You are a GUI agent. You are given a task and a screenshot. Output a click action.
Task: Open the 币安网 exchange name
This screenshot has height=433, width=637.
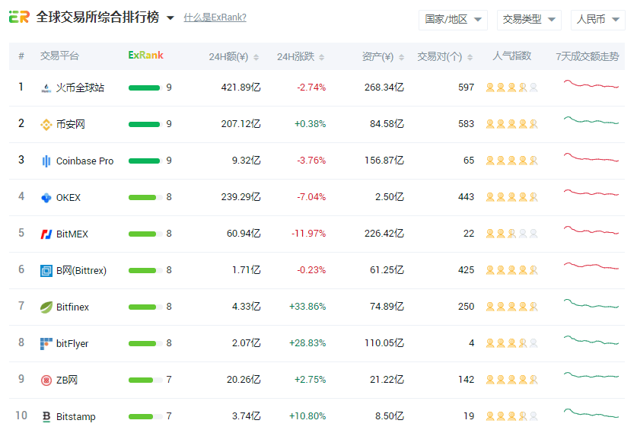pyautogui.click(x=71, y=124)
